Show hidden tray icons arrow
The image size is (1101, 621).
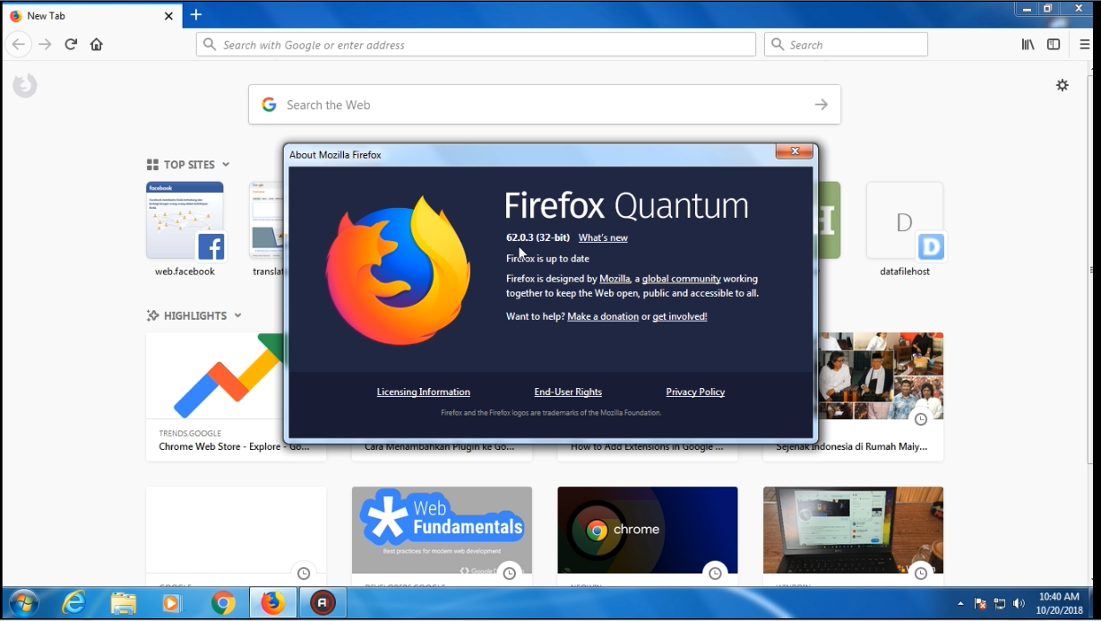point(961,604)
